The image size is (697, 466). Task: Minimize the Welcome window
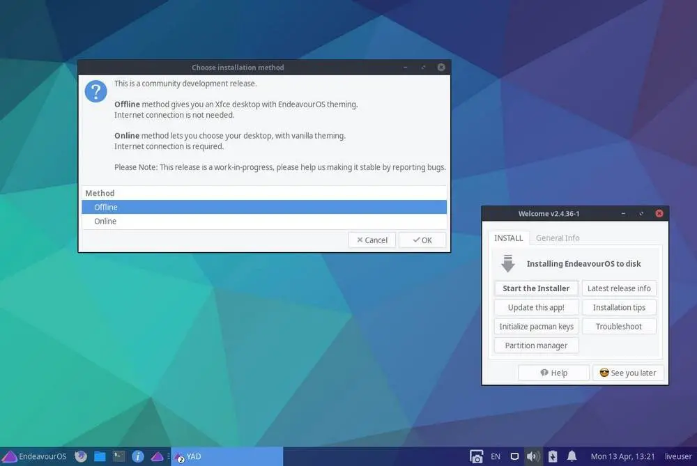(x=623, y=214)
